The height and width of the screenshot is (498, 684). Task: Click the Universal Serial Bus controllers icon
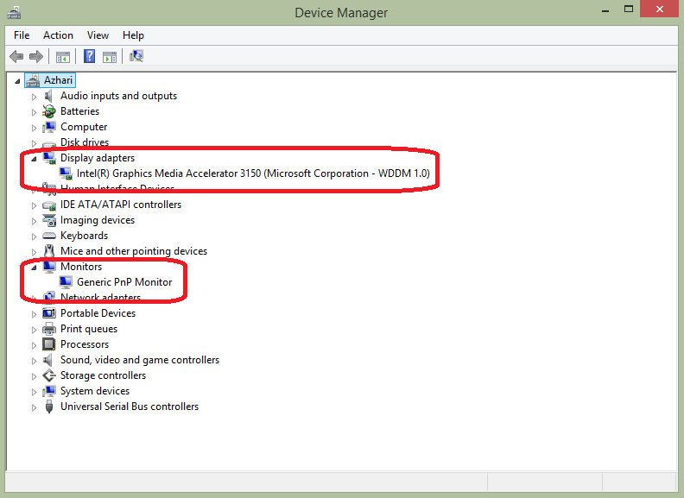[x=49, y=407]
